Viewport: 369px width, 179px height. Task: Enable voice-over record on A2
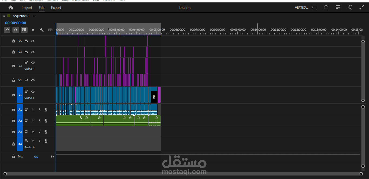click(46, 121)
